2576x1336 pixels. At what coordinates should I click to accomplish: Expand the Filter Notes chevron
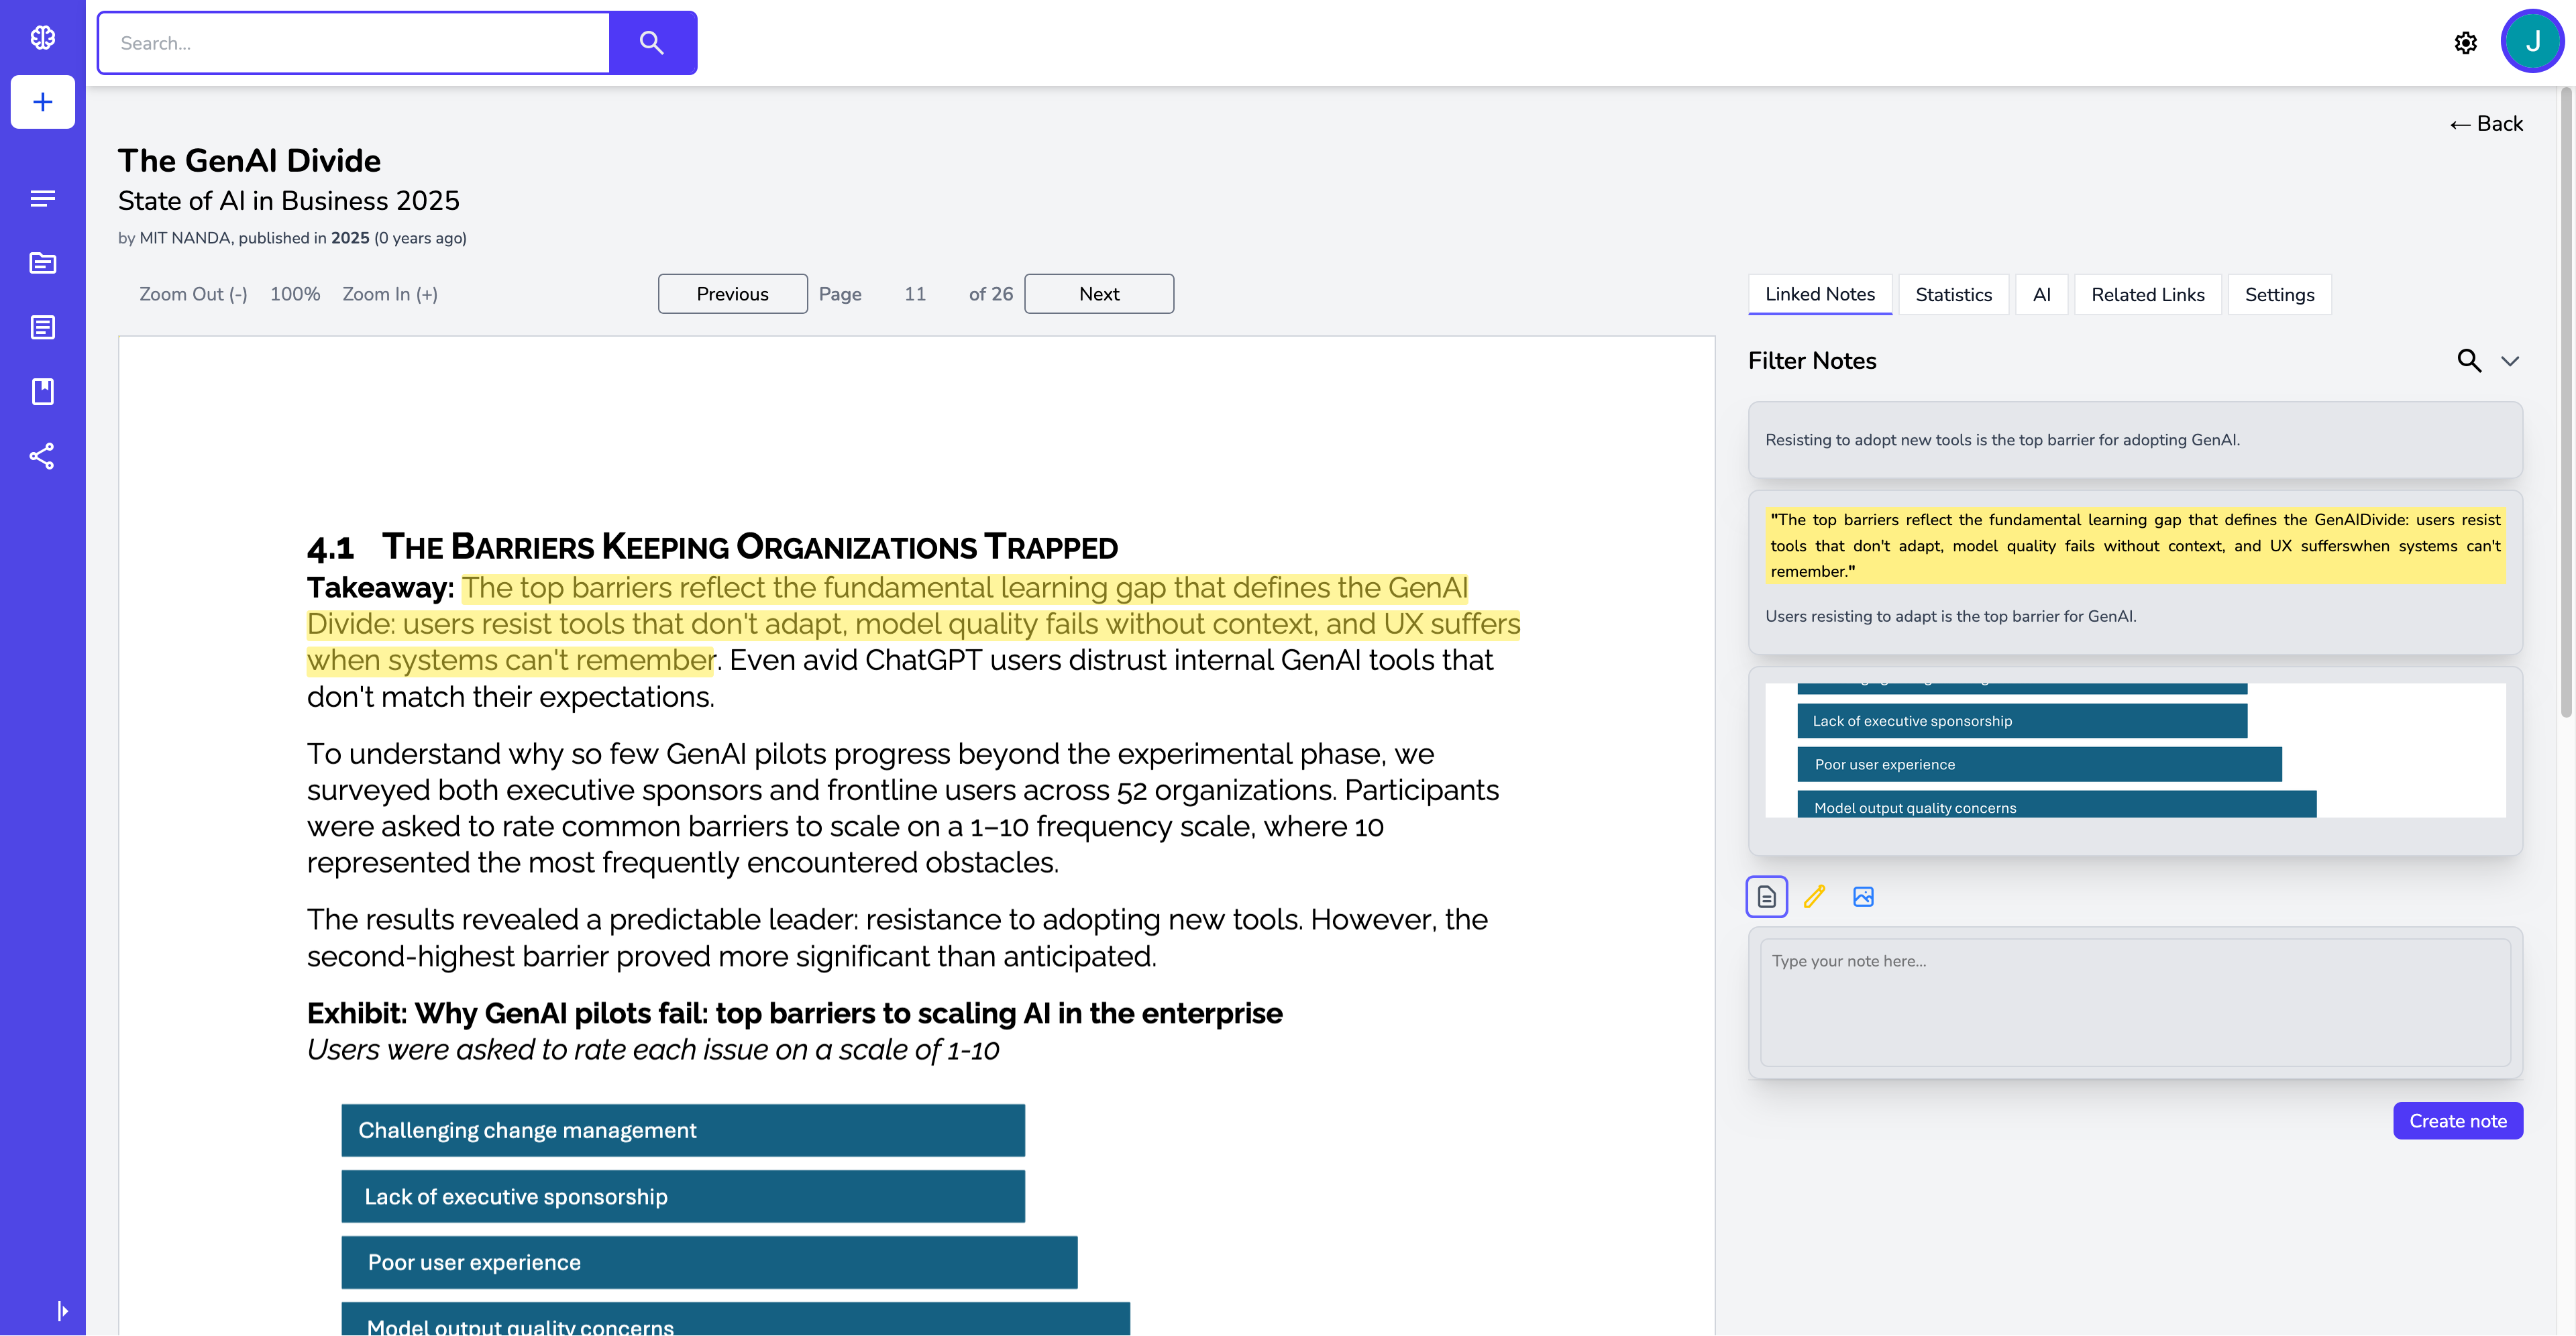[x=2509, y=361]
